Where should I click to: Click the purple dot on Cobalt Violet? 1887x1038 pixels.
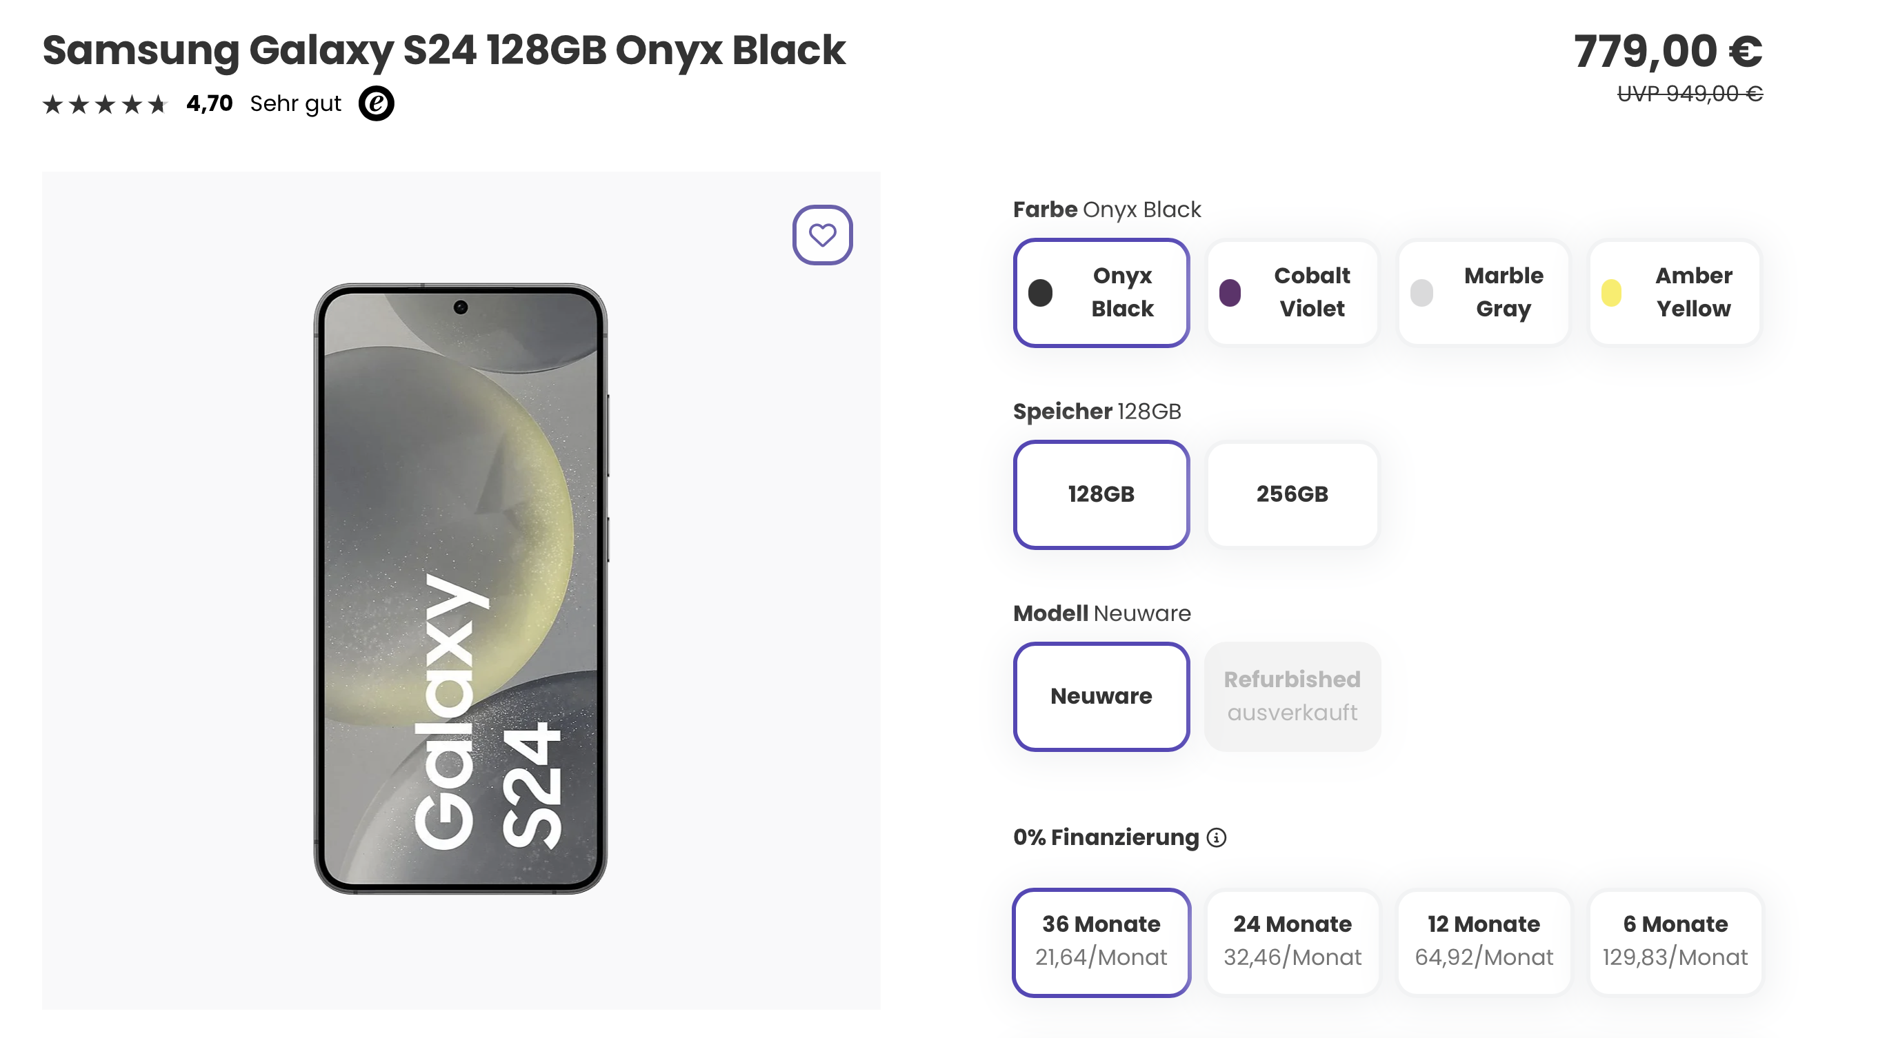click(1230, 292)
